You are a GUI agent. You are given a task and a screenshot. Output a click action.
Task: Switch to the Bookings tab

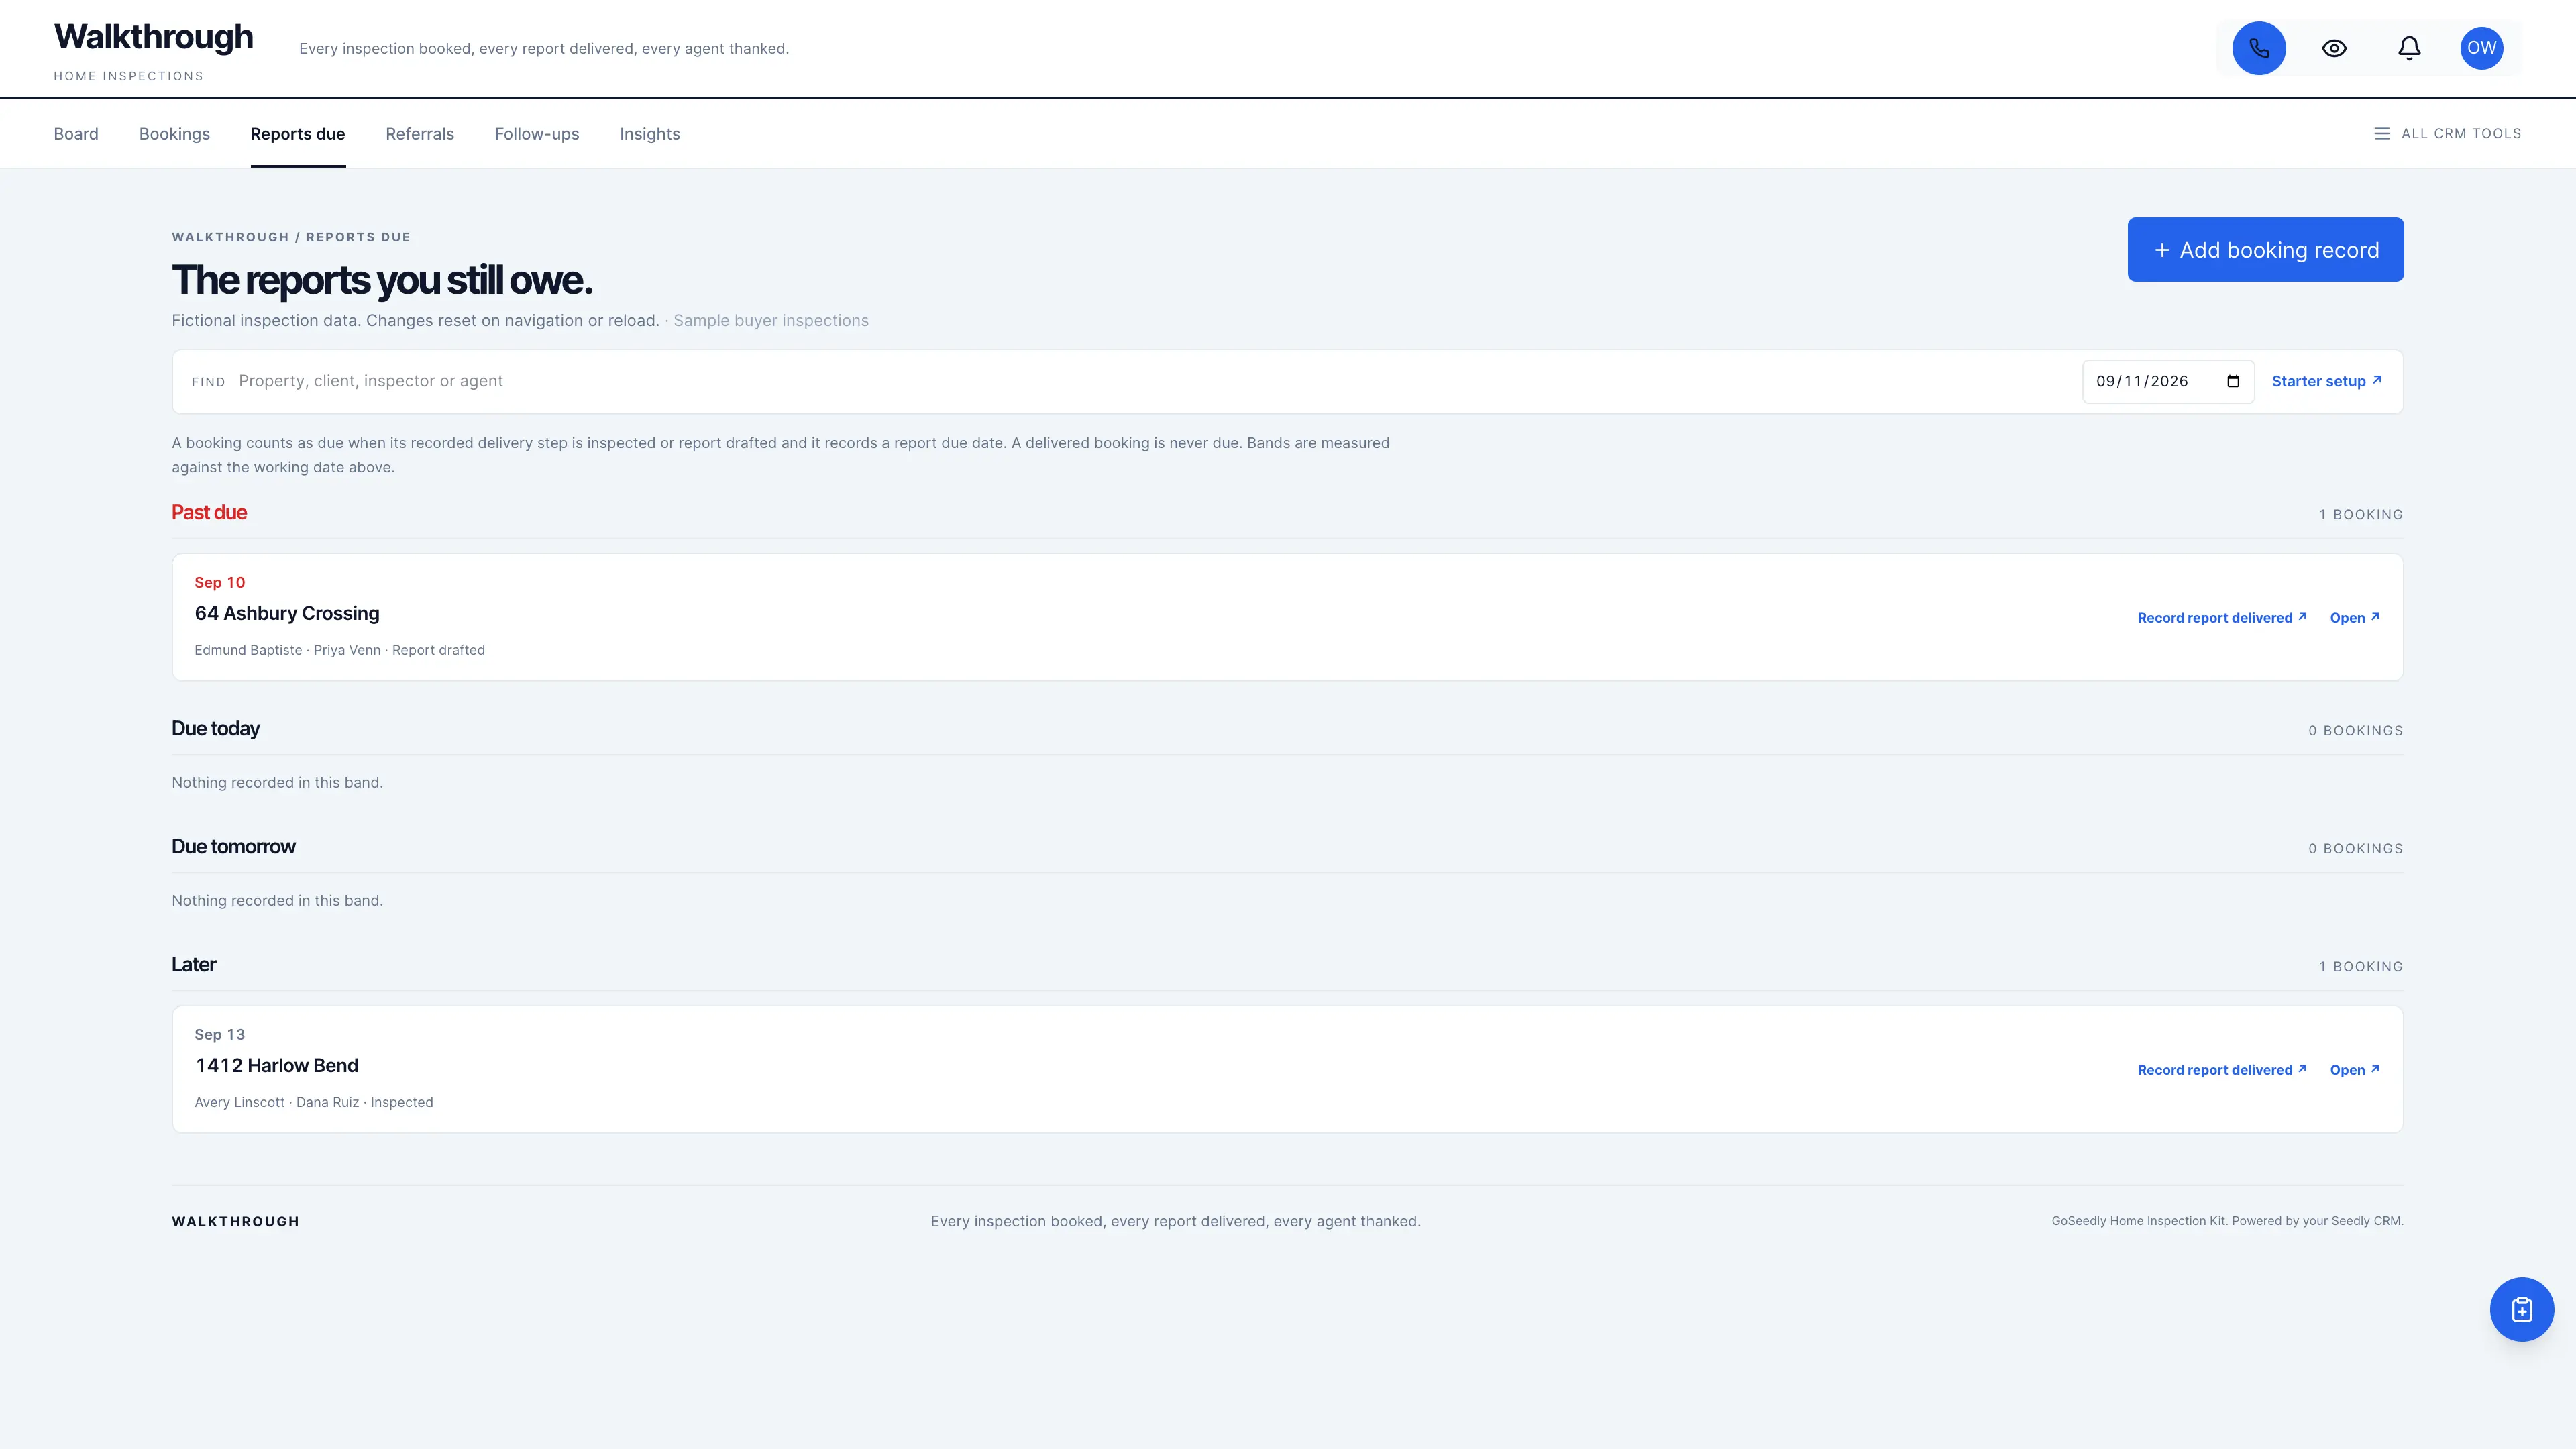point(174,134)
